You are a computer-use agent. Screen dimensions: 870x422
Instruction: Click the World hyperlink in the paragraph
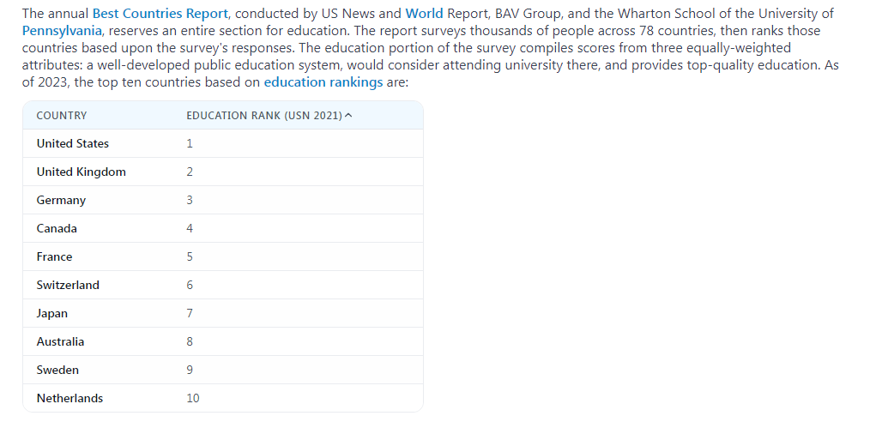[x=424, y=14]
